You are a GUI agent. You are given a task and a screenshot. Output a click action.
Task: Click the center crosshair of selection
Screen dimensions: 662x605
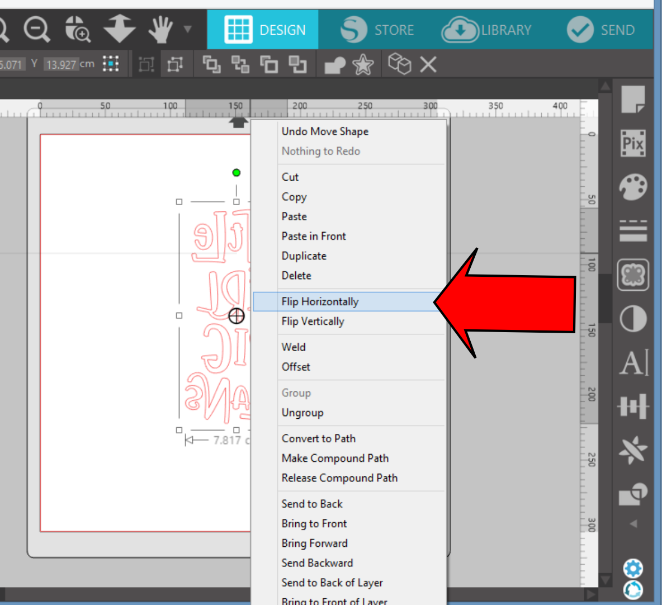pos(237,316)
